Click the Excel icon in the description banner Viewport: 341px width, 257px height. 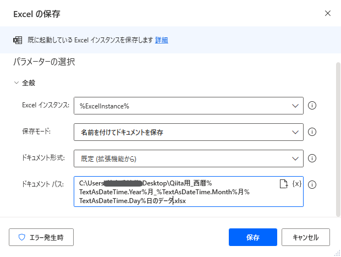point(18,40)
